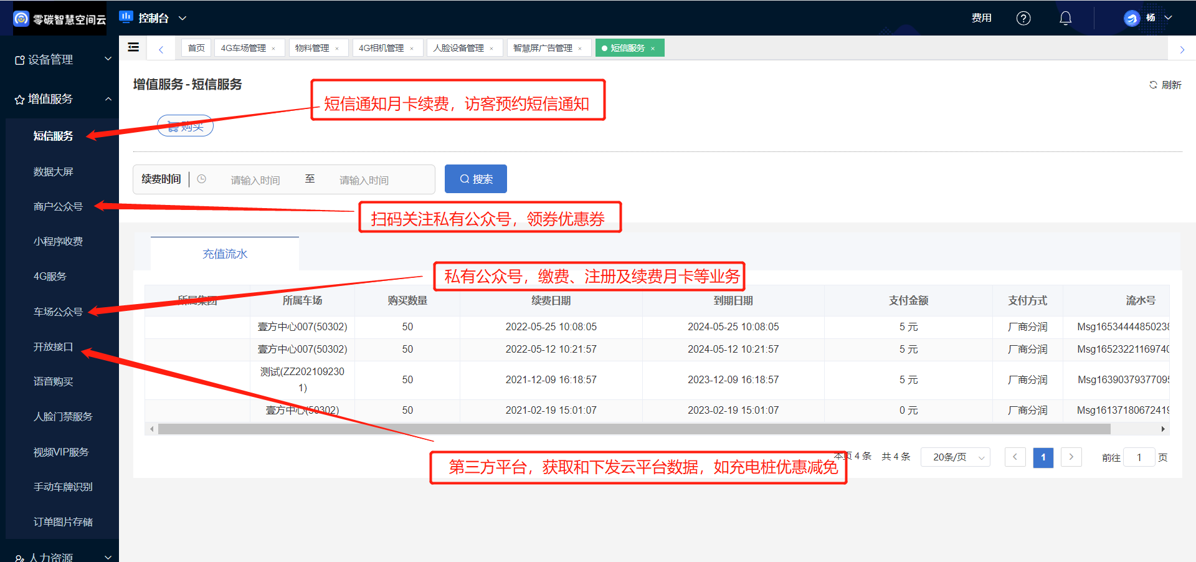
Task: Open the help question mark icon
Action: point(1023,18)
